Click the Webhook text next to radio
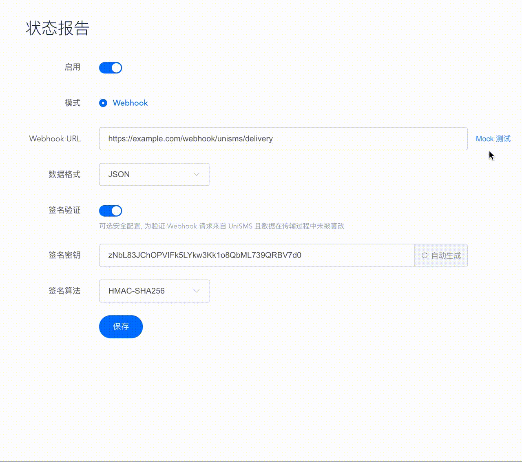This screenshot has height=462, width=522. [x=130, y=103]
